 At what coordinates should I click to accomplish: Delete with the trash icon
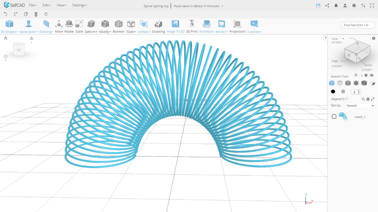pos(36,14)
